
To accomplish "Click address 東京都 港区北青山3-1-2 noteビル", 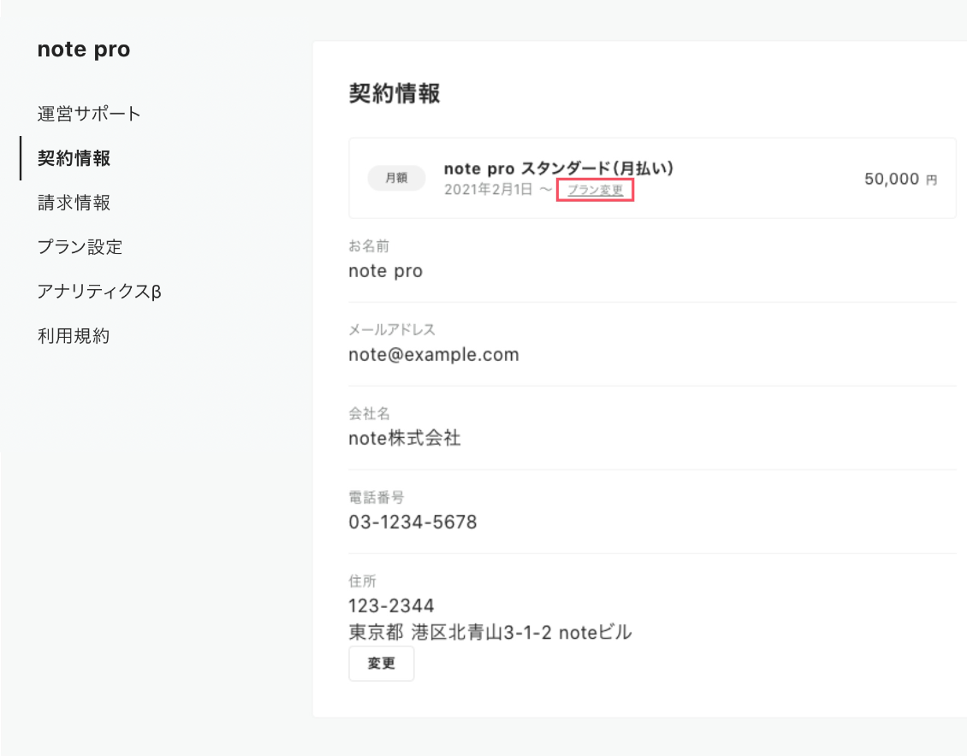I will pyautogui.click(x=490, y=632).
